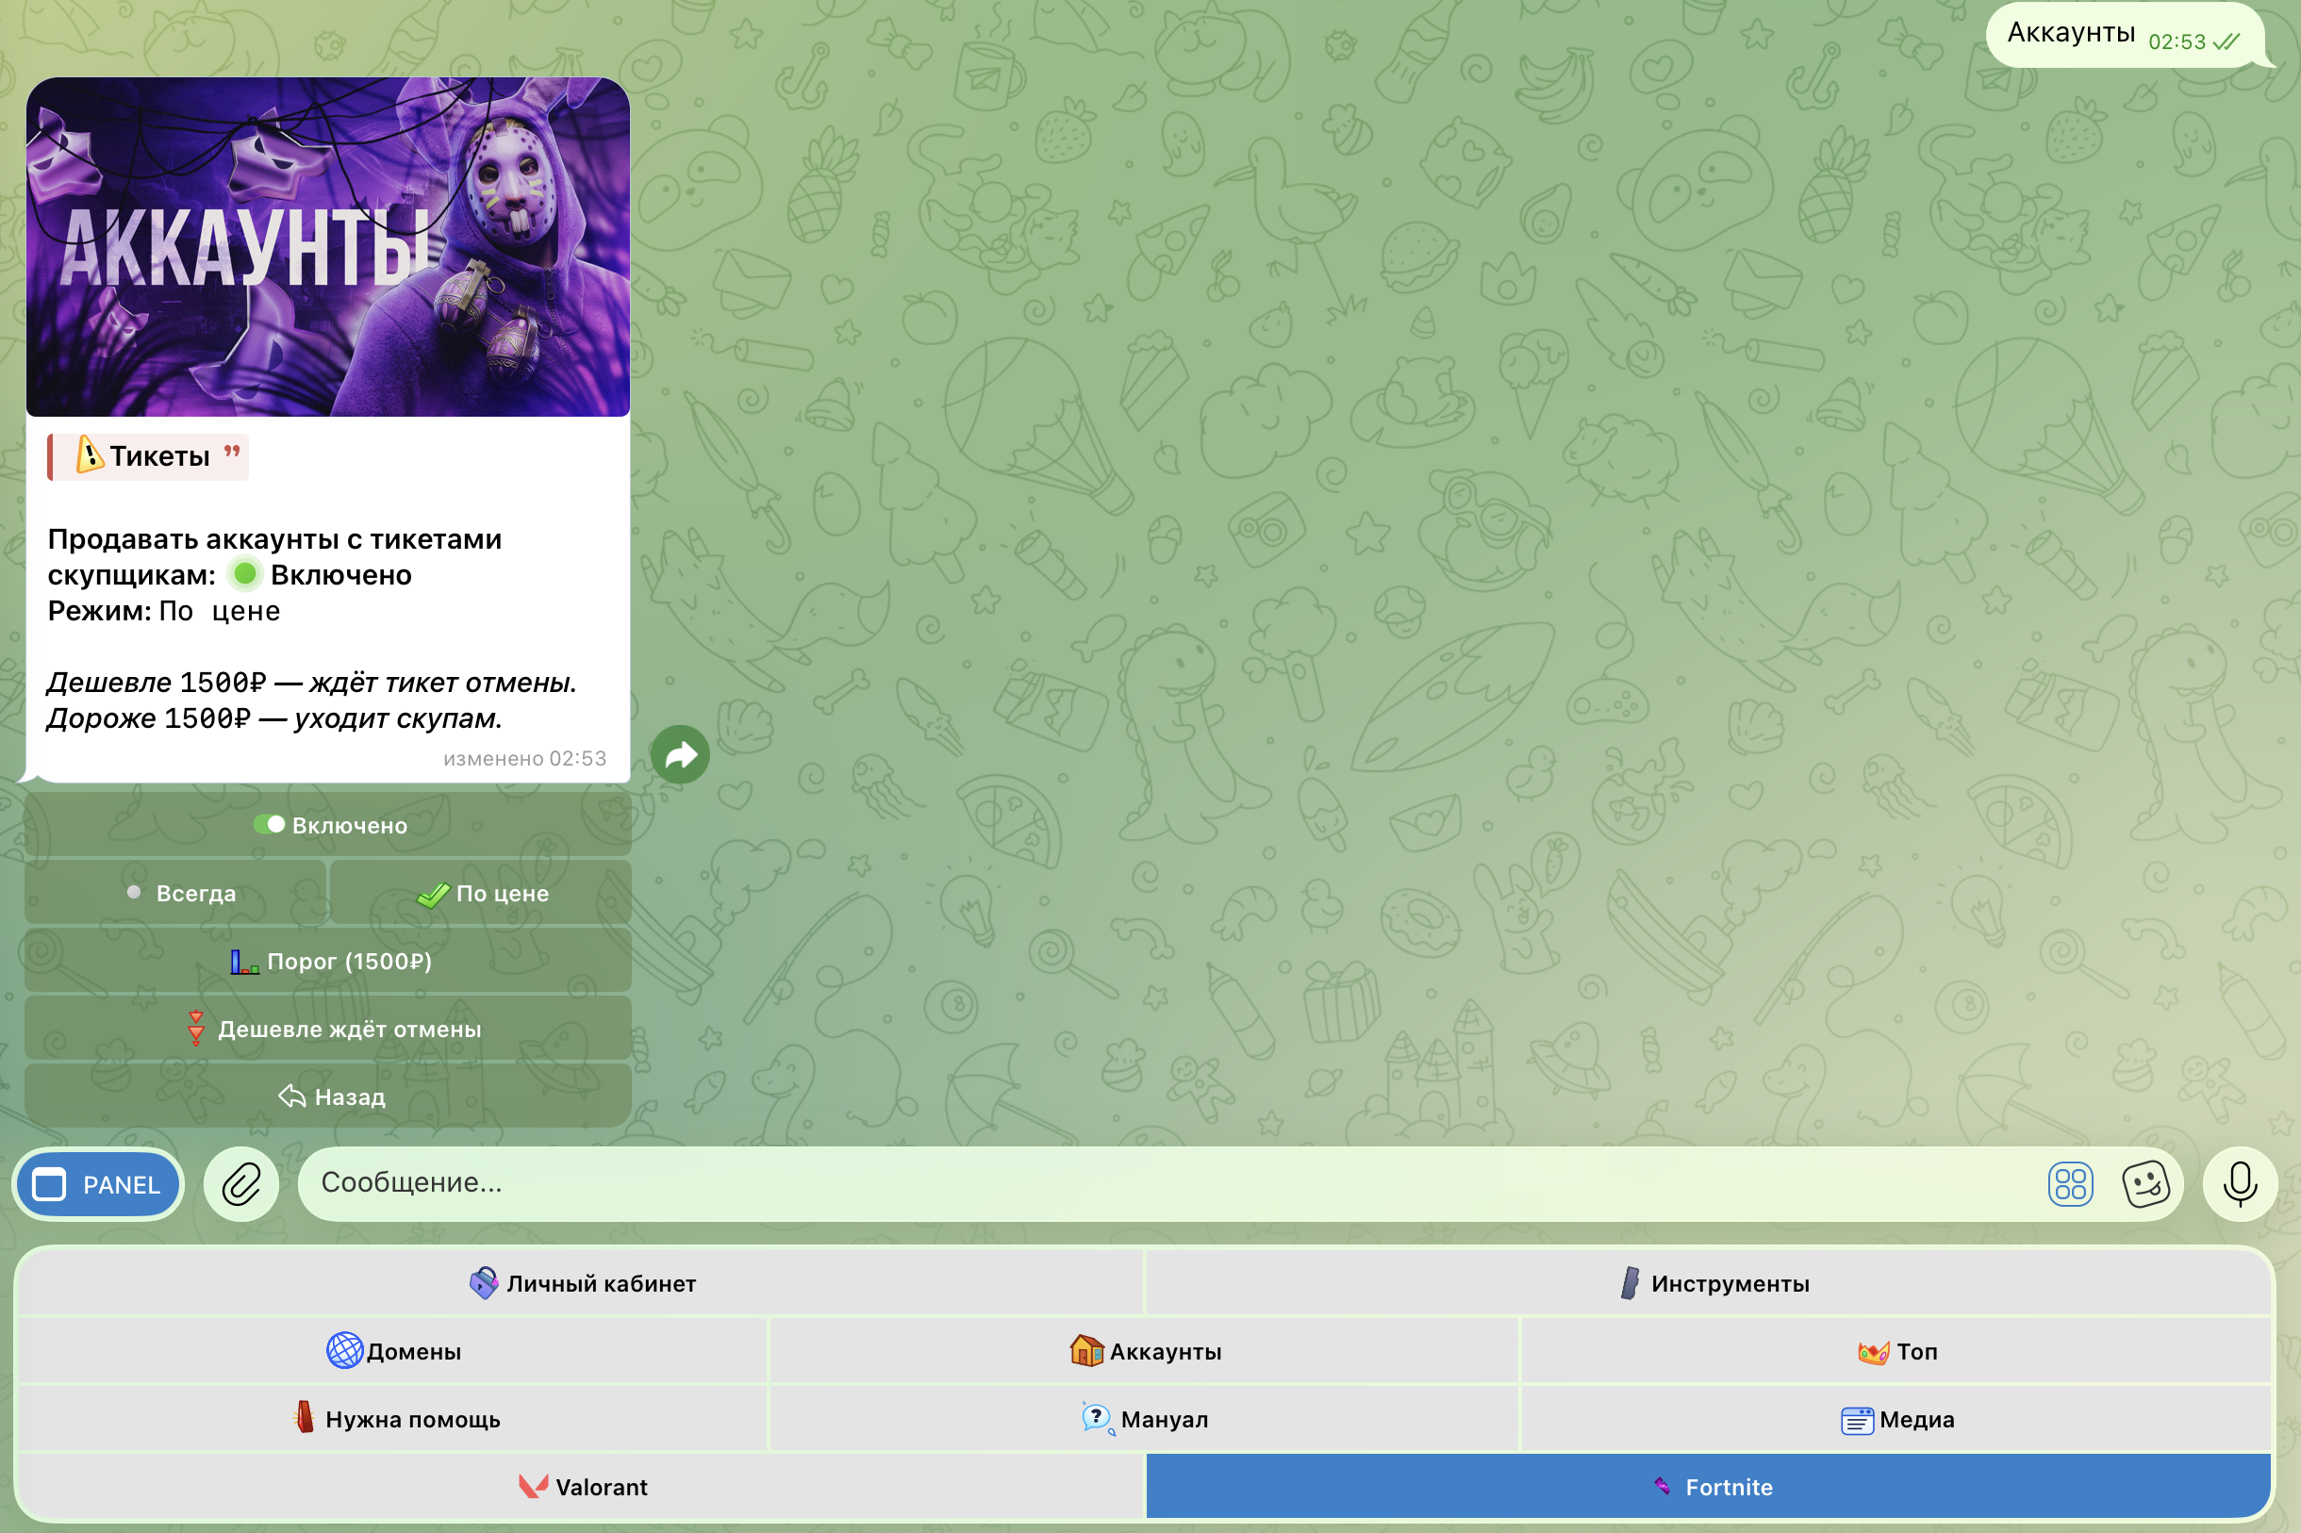This screenshot has width=2301, height=1533.
Task: Open the Мануал keyboard button
Action: click(x=1144, y=1419)
